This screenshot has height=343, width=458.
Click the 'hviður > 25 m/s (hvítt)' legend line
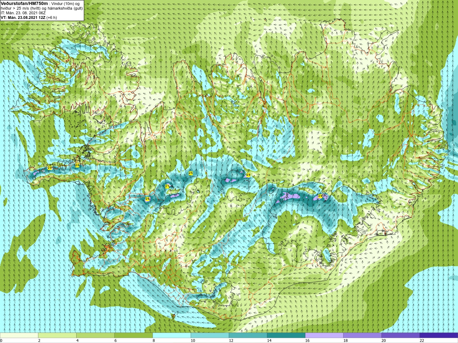(x=21, y=8)
